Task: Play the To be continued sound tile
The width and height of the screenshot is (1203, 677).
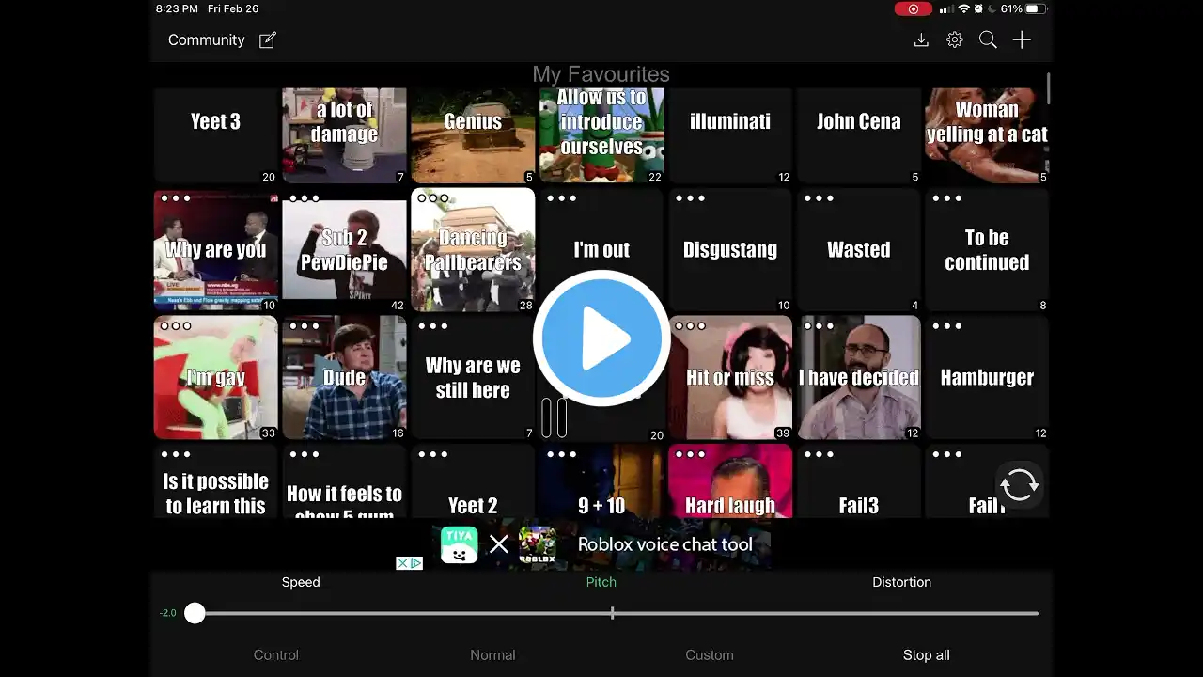Action: pos(987,250)
